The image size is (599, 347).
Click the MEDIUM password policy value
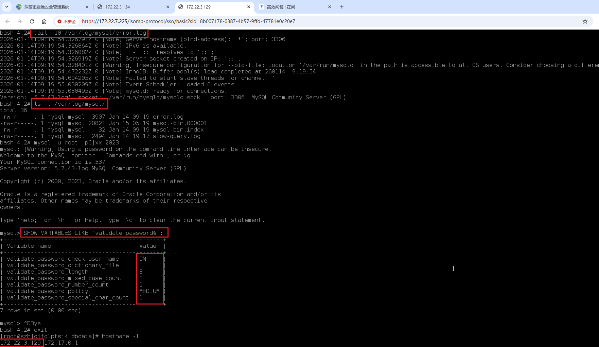149,291
